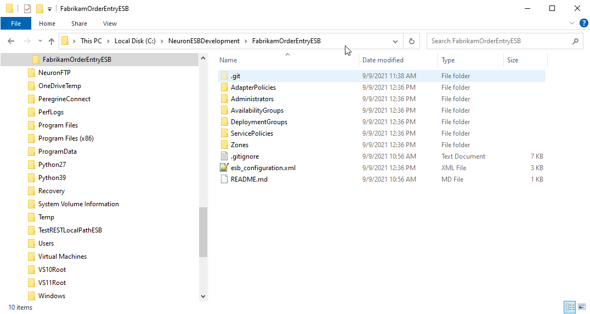Image resolution: width=590 pixels, height=314 pixels.
Task: Click the Forward arrow
Action: click(x=27, y=41)
